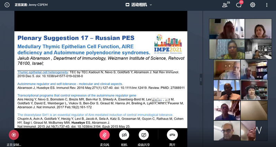Turn on the camera (相机) button

(124, 135)
